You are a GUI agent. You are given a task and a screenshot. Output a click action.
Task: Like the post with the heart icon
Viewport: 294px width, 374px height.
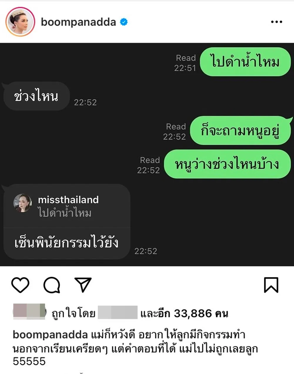[x=20, y=285]
